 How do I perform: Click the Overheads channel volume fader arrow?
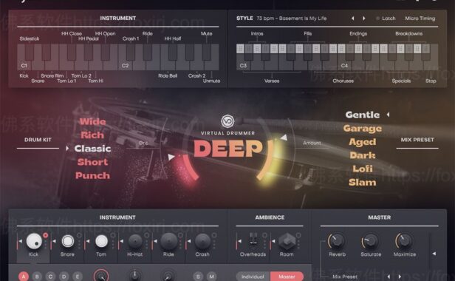coord(239,241)
